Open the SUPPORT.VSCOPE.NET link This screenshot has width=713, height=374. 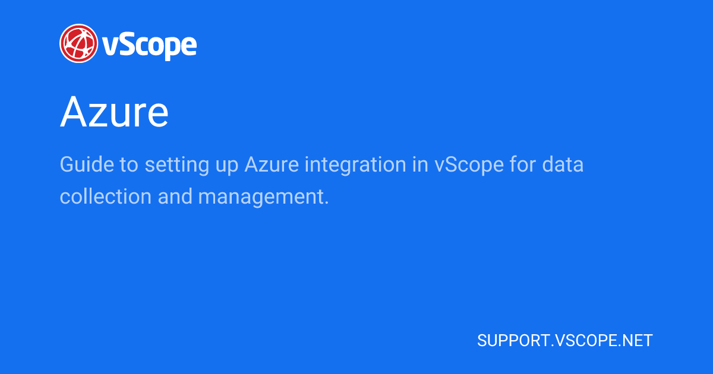pyautogui.click(x=564, y=341)
